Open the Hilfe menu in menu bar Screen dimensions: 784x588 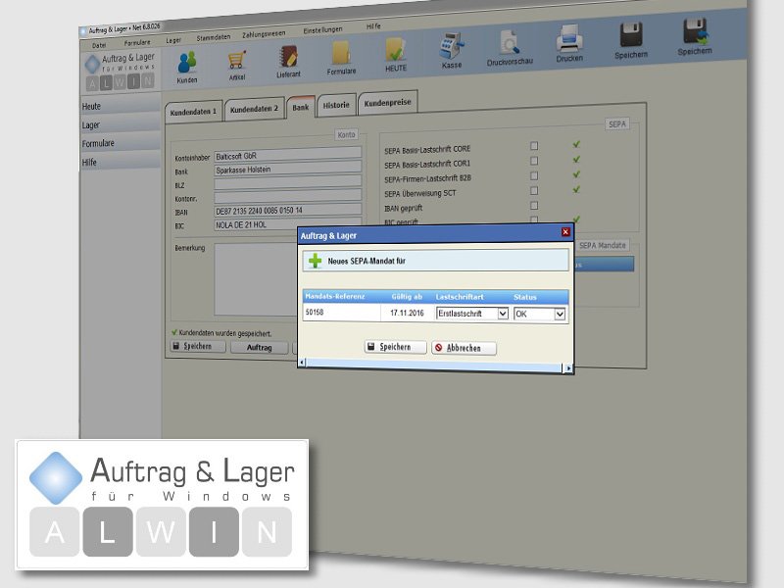tap(373, 26)
